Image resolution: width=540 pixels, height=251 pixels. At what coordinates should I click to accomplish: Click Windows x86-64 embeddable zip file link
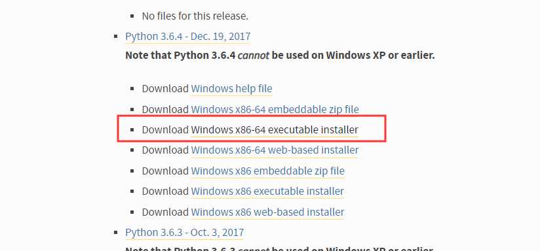click(275, 110)
